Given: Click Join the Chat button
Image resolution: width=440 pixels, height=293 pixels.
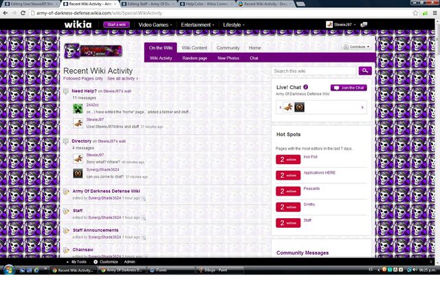Looking at the screenshot, I should (349, 88).
